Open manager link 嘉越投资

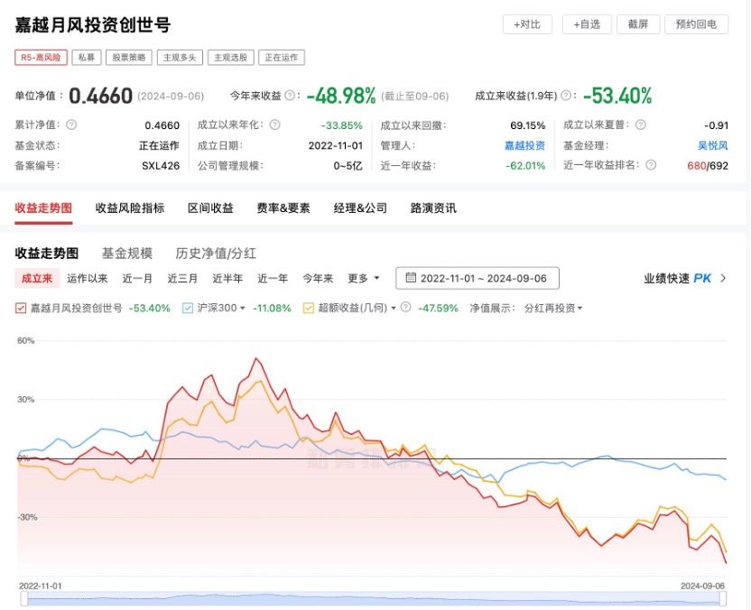click(x=524, y=145)
